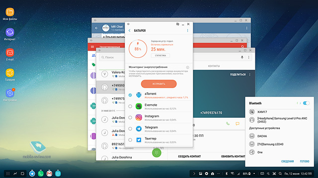The height and width of the screenshot is (178, 318).
Task: Open Gmail's hamburger menu
Action: pyautogui.click(x=92, y=46)
